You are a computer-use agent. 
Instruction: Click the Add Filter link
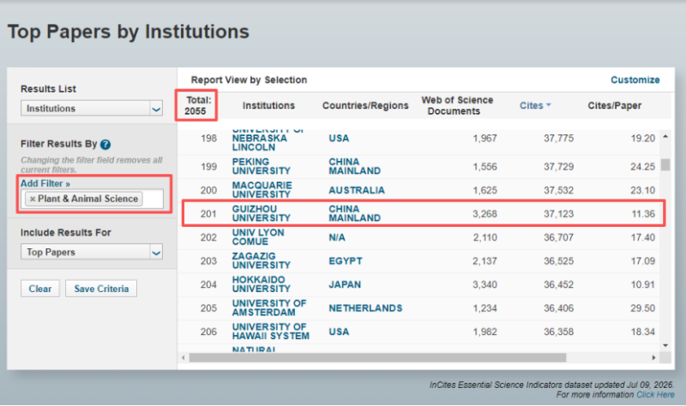(45, 183)
